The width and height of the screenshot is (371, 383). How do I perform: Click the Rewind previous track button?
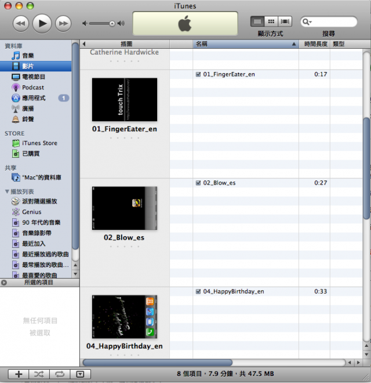(21, 23)
